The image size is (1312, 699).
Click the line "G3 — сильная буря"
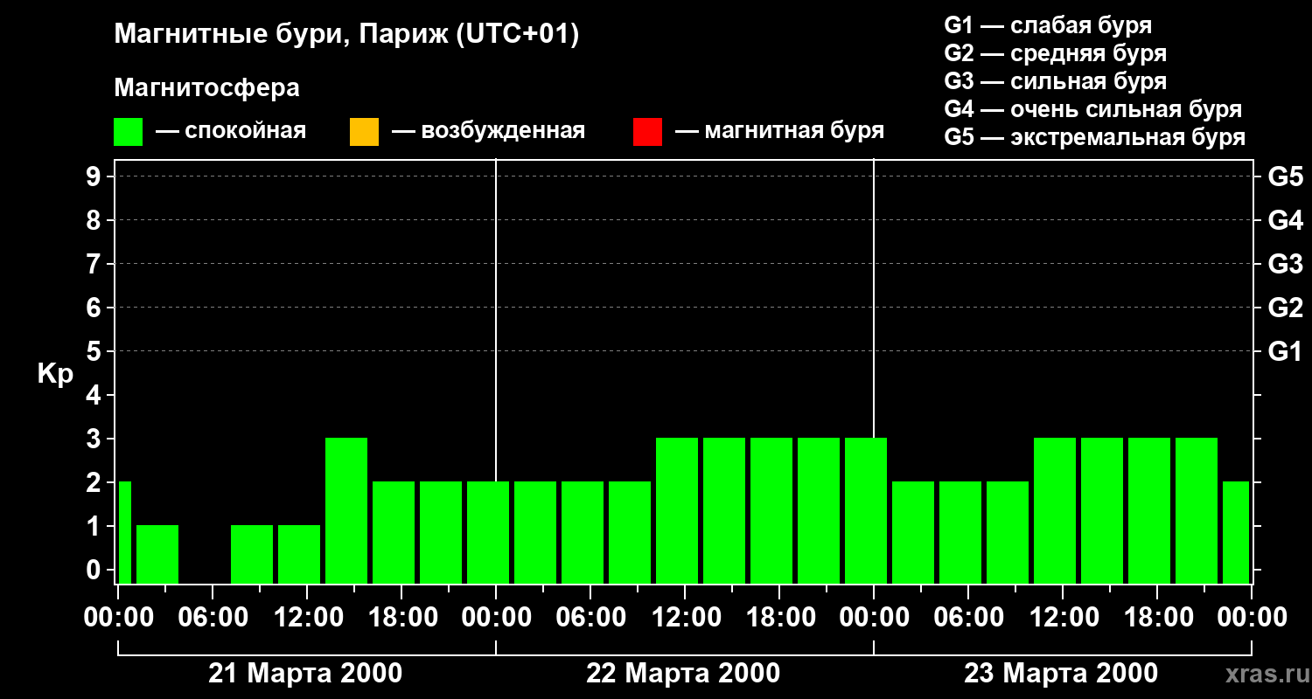tap(1056, 81)
